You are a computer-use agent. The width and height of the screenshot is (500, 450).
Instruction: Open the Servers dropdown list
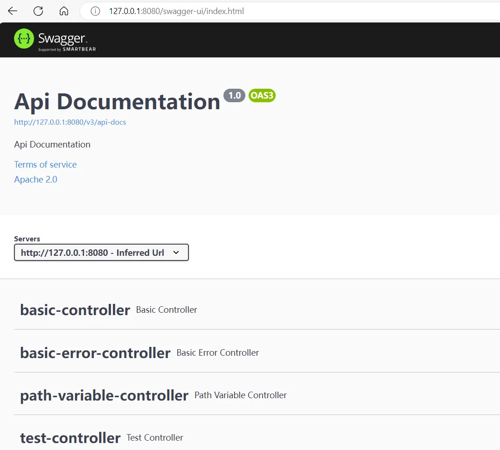point(101,253)
